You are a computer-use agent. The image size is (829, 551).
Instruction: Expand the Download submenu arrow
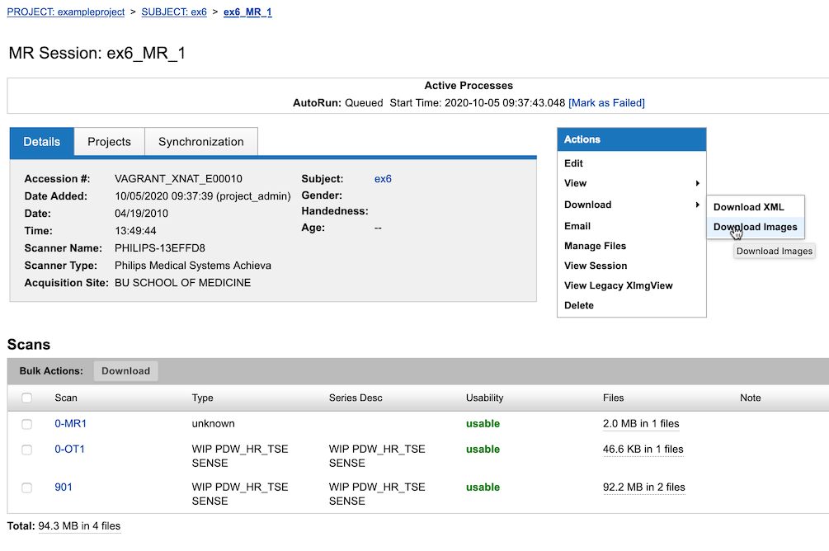point(697,205)
